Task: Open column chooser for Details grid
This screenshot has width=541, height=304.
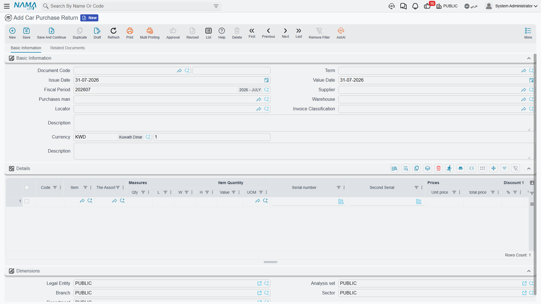Action: [x=532, y=183]
